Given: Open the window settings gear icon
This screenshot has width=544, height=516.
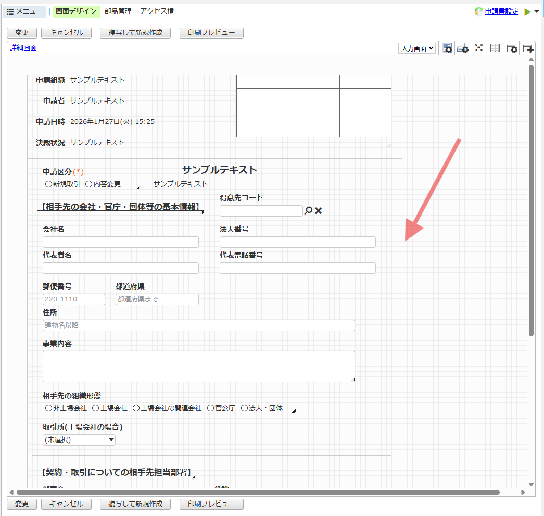Looking at the screenshot, I should point(512,48).
